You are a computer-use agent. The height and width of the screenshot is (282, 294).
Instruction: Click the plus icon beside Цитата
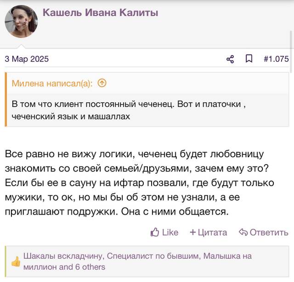click(x=192, y=232)
